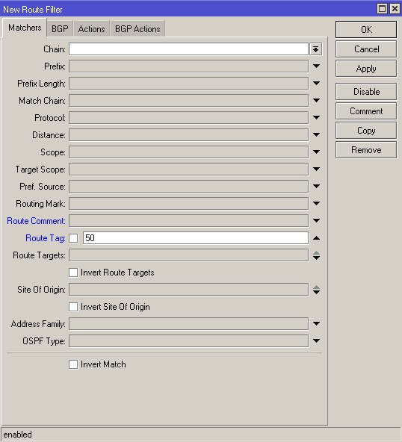402x442 pixels.
Task: Click the 'enabled' status text
Action: pyautogui.click(x=17, y=435)
